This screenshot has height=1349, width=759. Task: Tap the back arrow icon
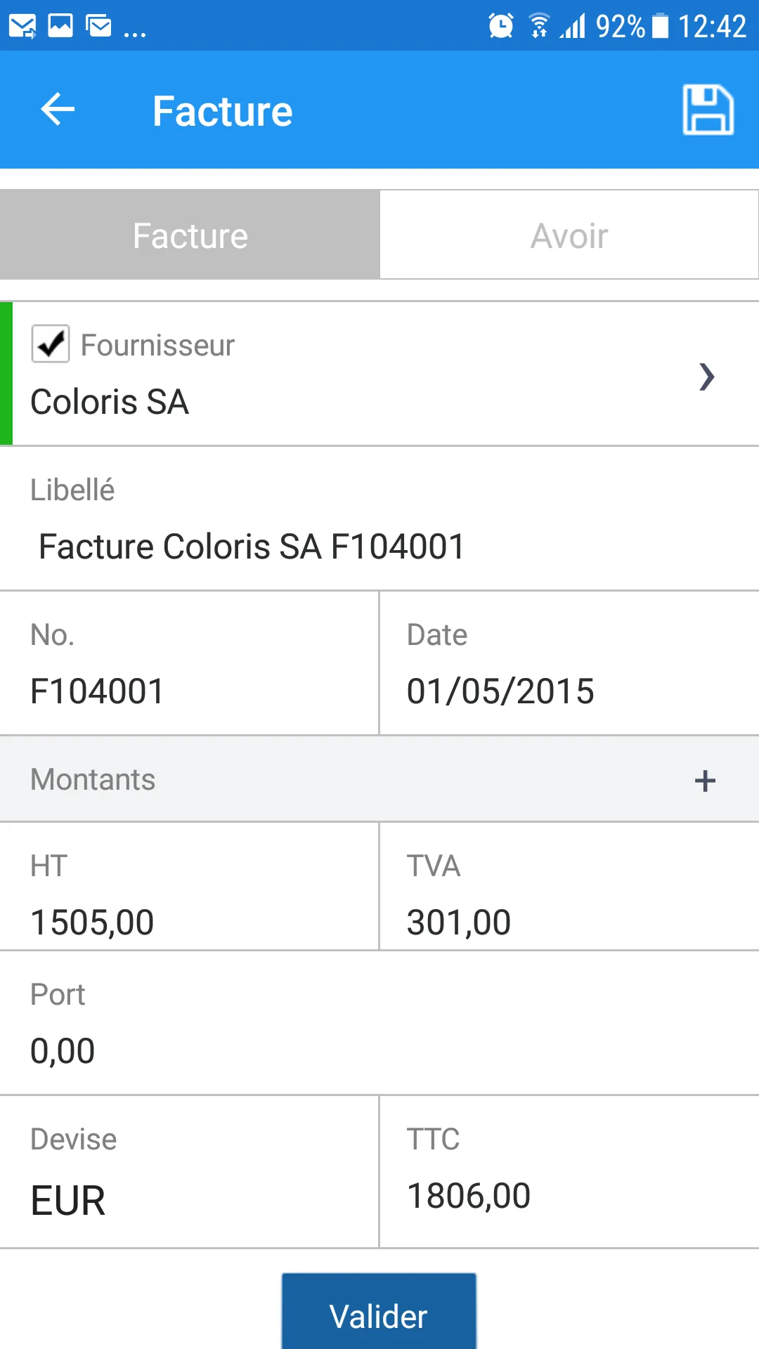point(58,110)
